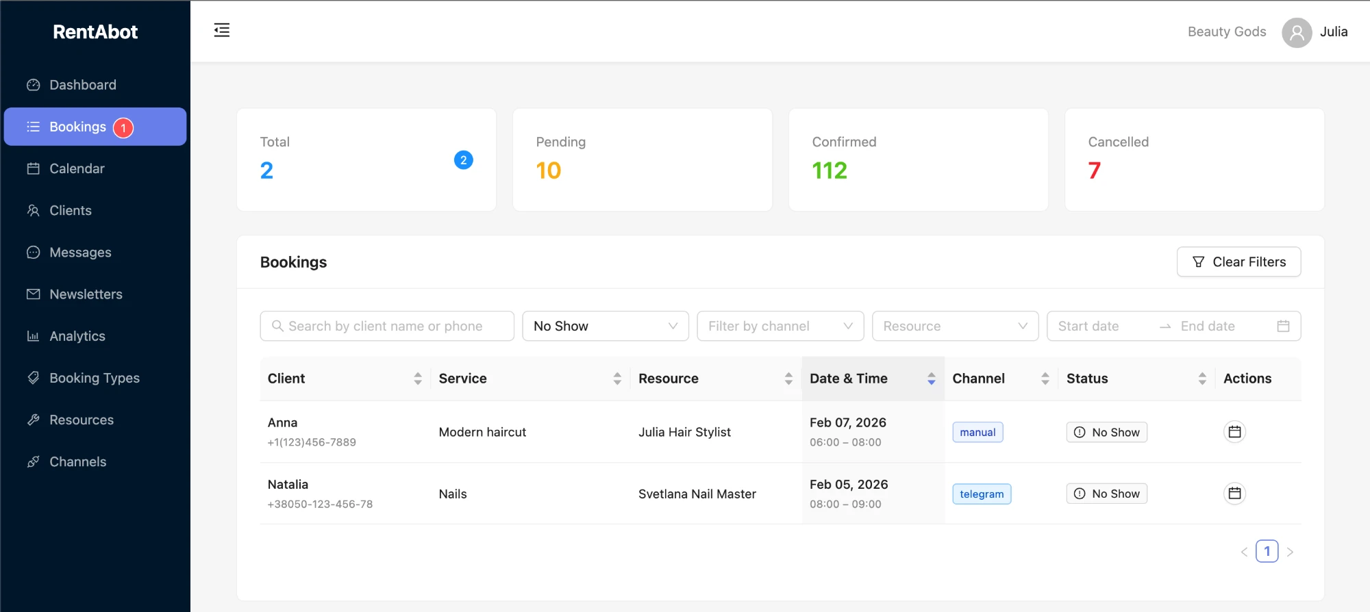
Task: Sort table by Channel column
Action: pos(1045,379)
